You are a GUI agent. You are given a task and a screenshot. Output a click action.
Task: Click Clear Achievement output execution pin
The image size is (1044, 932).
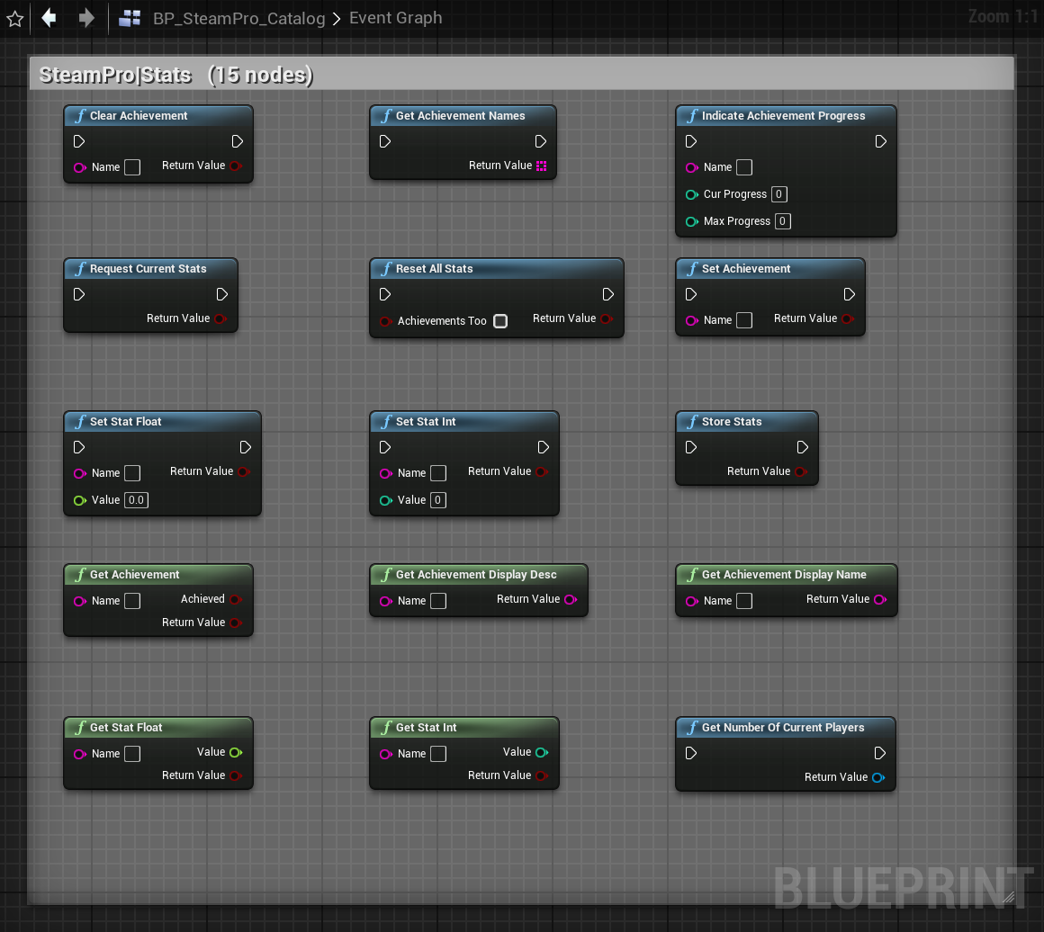[238, 141]
